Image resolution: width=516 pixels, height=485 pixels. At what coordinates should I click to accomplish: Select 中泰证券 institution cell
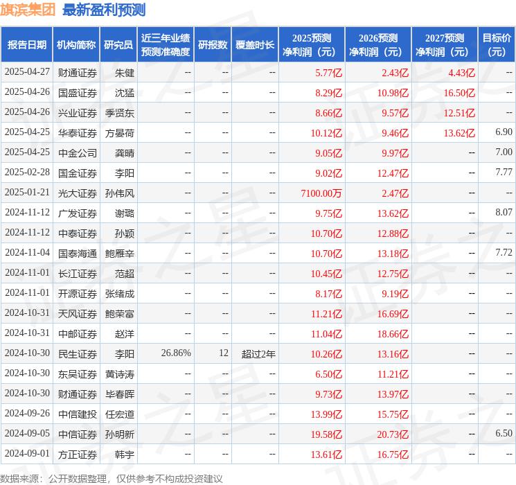click(78, 233)
